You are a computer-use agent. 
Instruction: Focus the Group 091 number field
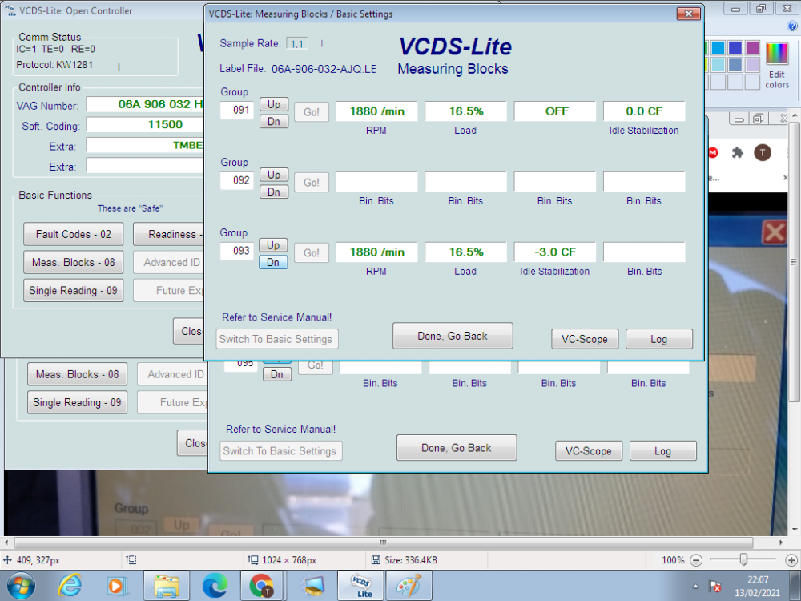coord(237,111)
